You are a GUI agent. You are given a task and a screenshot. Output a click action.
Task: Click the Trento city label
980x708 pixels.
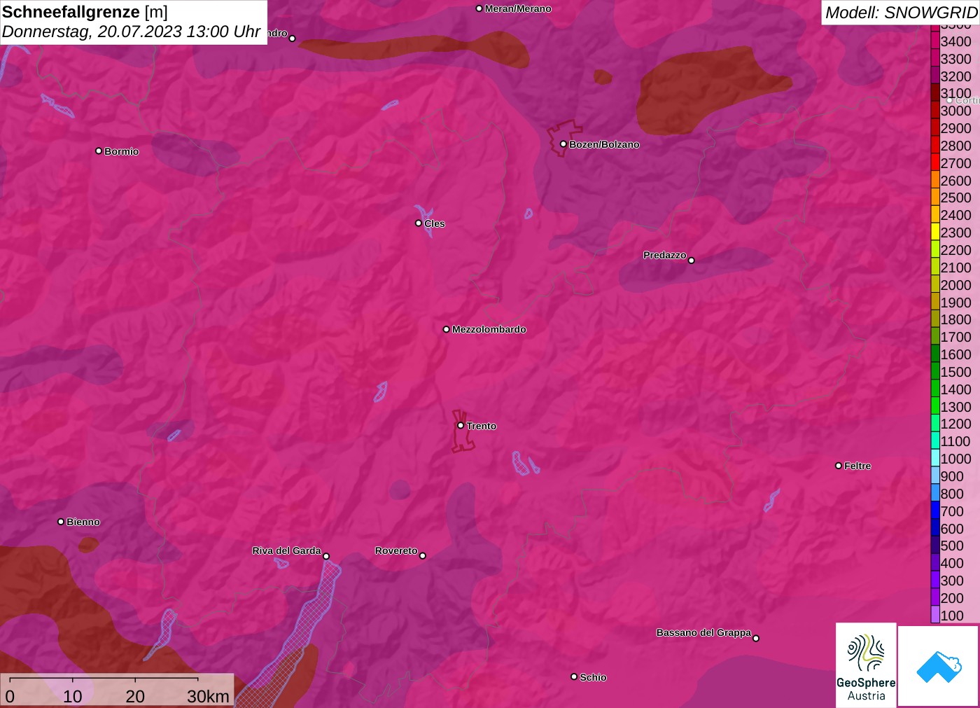tap(482, 426)
